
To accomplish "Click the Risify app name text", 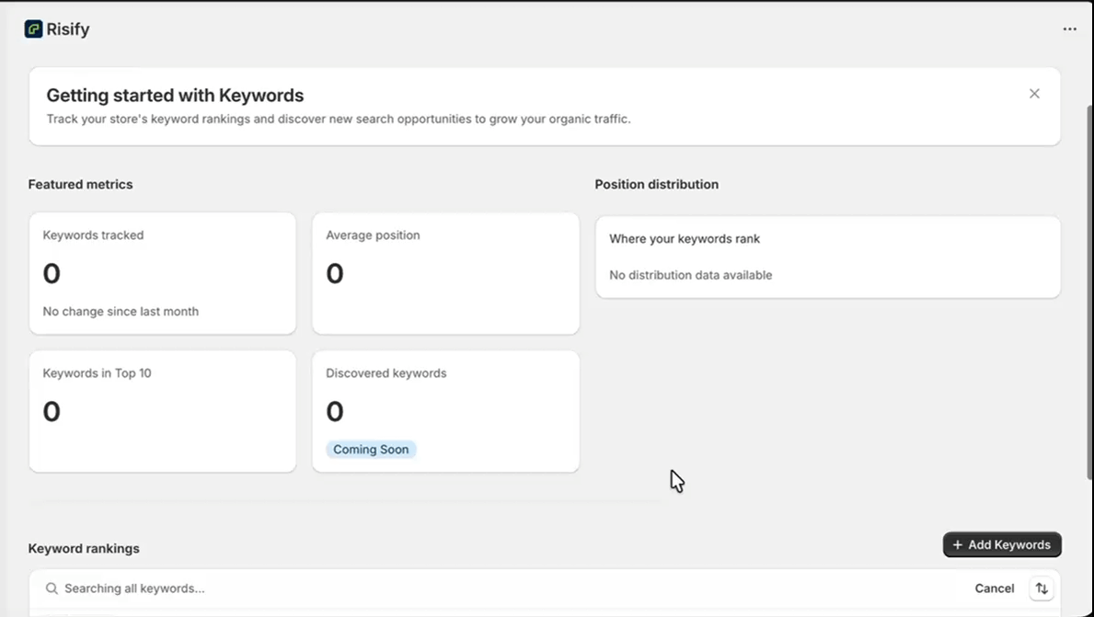I will (68, 29).
